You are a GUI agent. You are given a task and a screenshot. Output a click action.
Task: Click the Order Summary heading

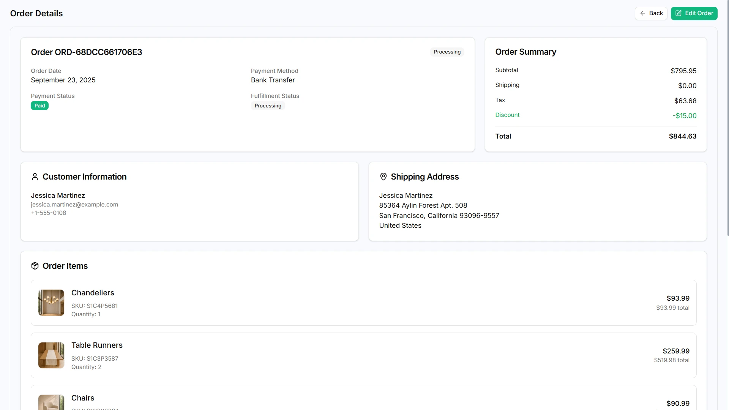tap(525, 52)
